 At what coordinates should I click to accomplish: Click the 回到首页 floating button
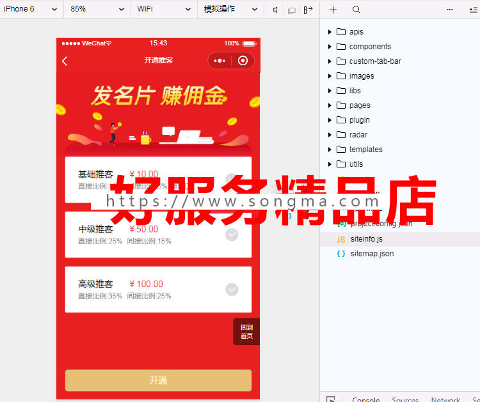pos(246,332)
